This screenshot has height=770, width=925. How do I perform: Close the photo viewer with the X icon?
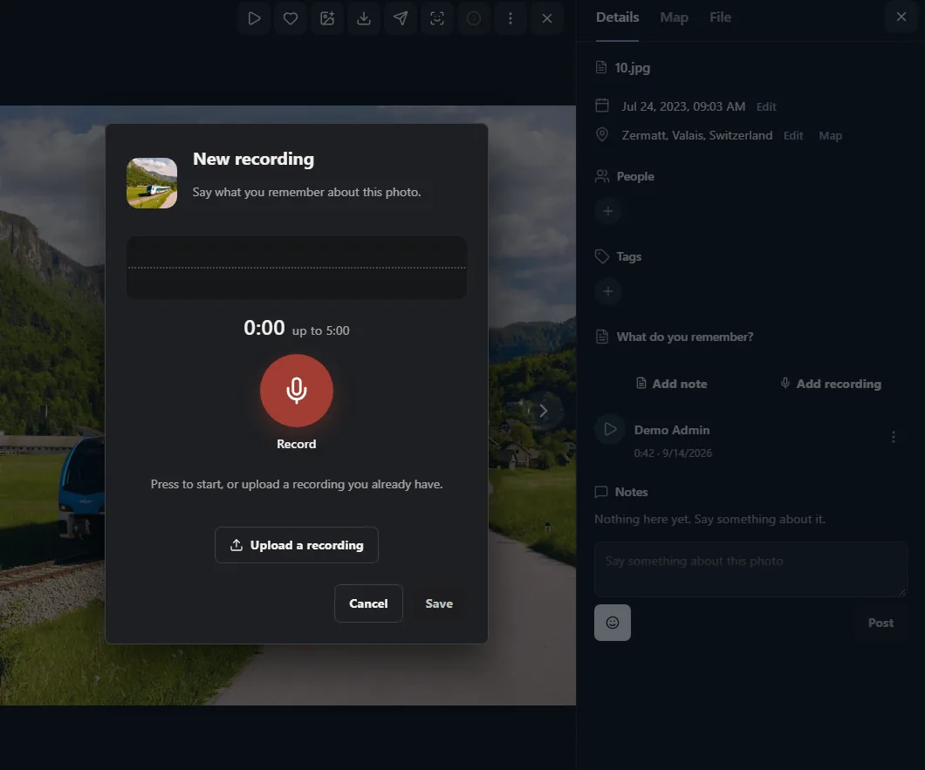tap(547, 18)
